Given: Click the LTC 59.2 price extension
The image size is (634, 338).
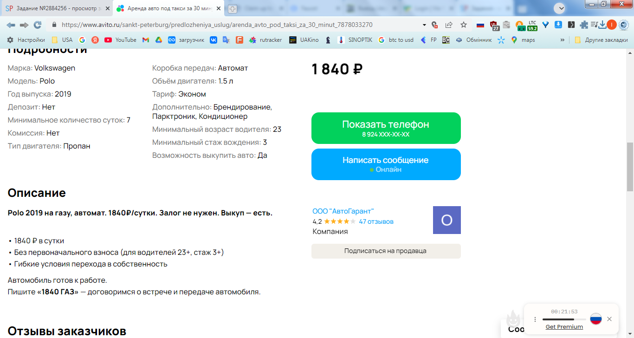Looking at the screenshot, I should (x=532, y=26).
